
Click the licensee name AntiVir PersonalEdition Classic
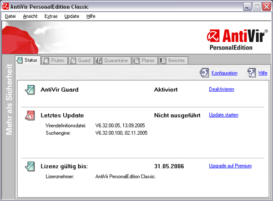[126, 176]
